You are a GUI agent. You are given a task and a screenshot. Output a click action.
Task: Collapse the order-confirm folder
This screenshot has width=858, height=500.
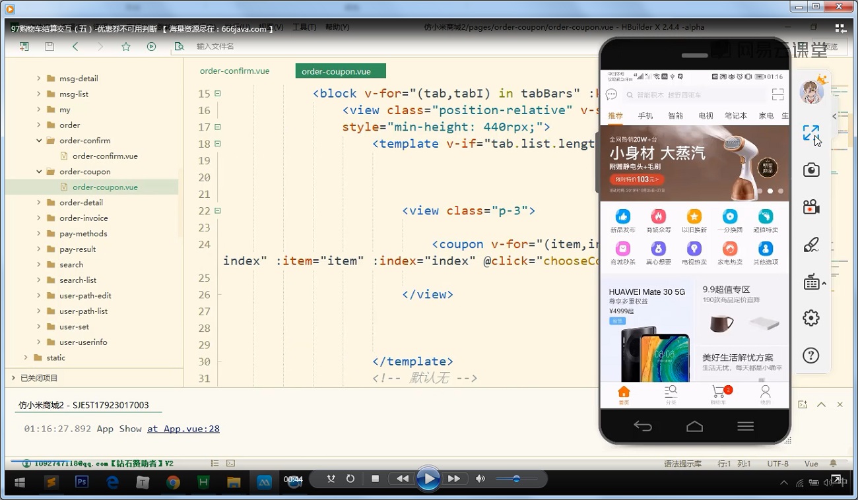coord(39,141)
